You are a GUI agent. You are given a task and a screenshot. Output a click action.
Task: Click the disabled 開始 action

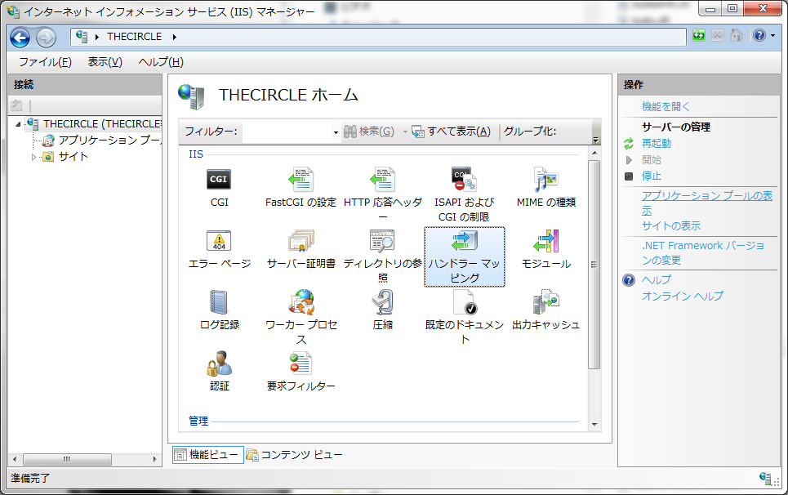coord(652,160)
